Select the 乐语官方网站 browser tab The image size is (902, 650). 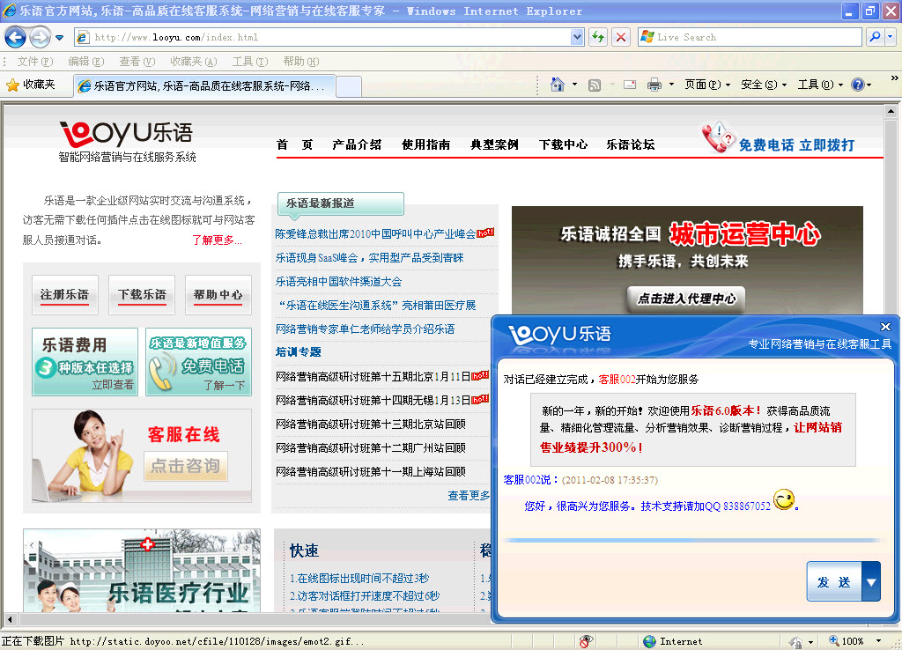point(204,85)
